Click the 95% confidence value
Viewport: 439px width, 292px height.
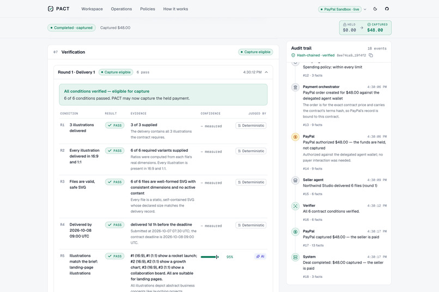pos(230,257)
